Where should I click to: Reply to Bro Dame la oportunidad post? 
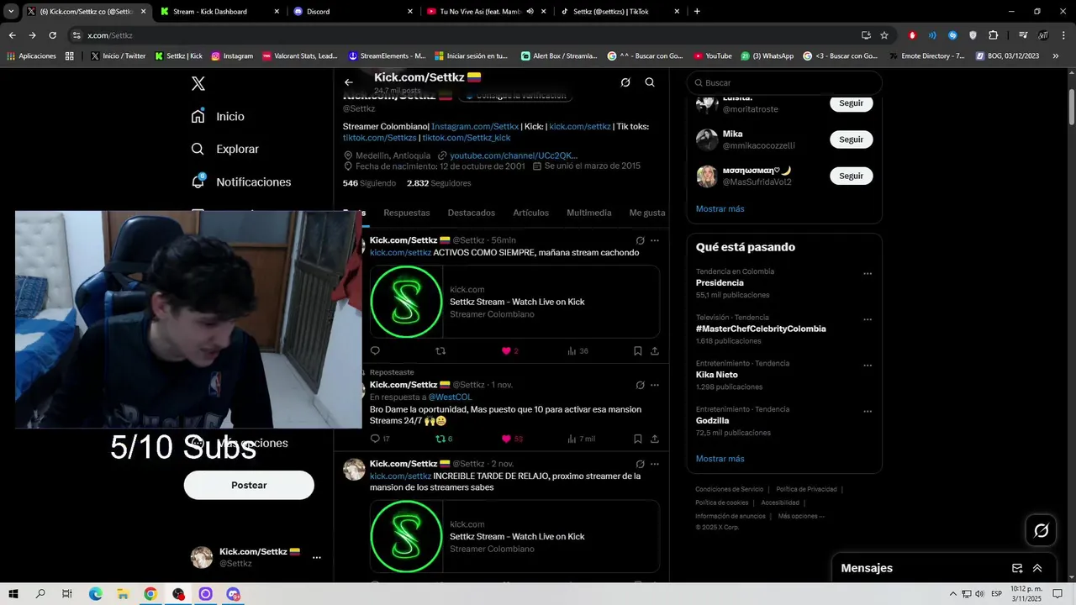tap(375, 439)
